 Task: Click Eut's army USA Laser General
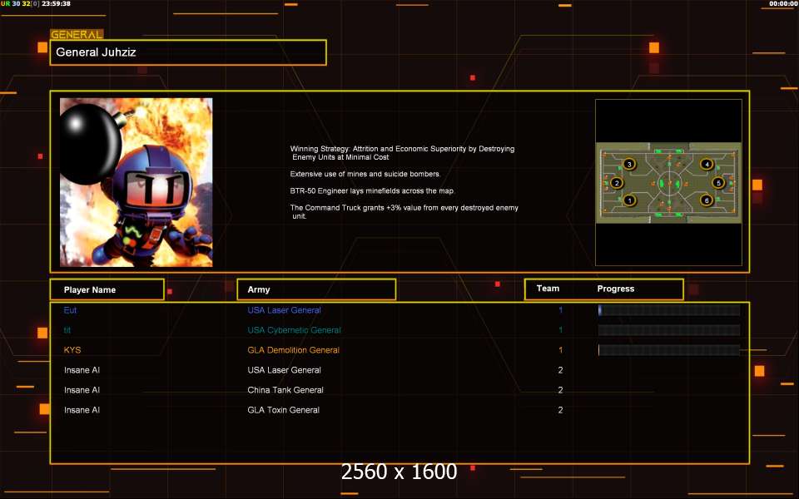pyautogui.click(x=285, y=310)
